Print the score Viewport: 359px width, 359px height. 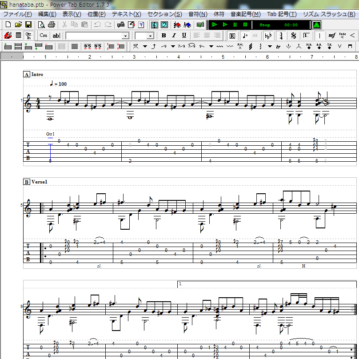coord(51,24)
